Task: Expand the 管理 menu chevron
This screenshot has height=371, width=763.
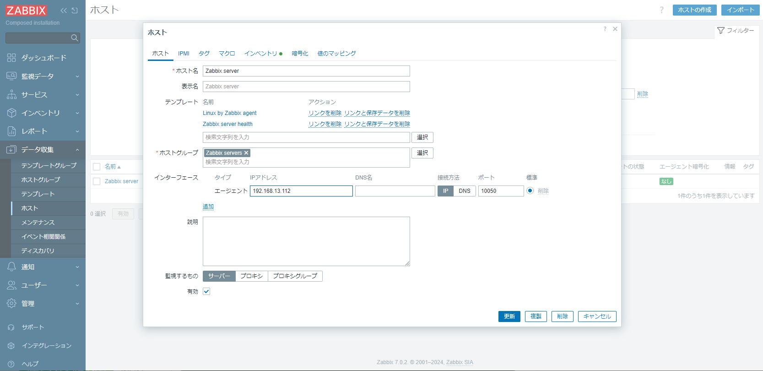Action: click(77, 304)
